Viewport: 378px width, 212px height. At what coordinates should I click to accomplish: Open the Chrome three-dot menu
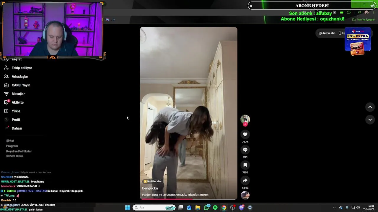click(374, 12)
